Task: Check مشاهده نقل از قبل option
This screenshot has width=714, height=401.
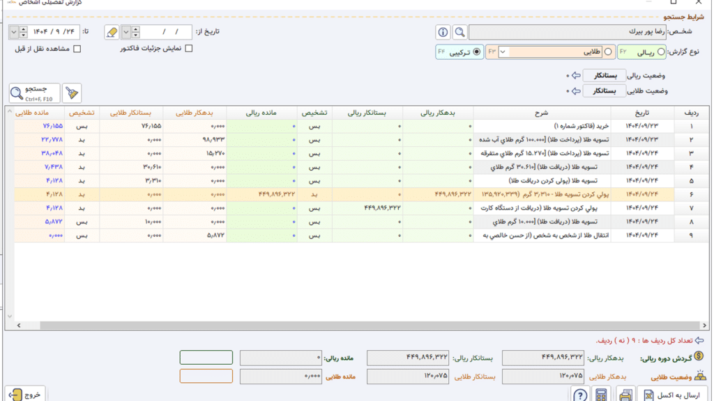Action: tap(77, 49)
